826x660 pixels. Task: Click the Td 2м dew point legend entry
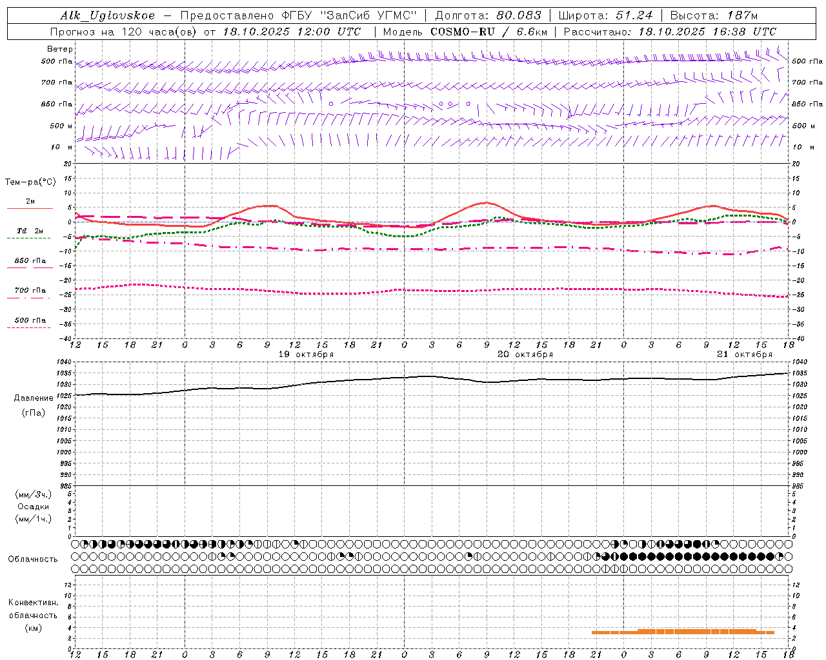pyautogui.click(x=30, y=231)
